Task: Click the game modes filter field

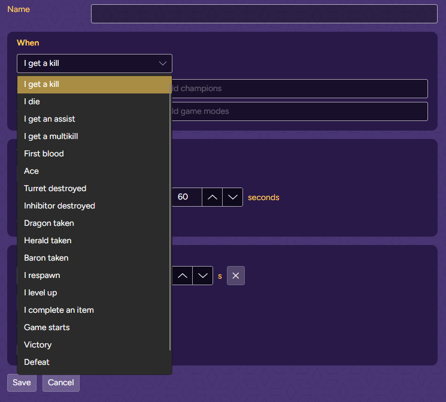Action: click(x=300, y=111)
